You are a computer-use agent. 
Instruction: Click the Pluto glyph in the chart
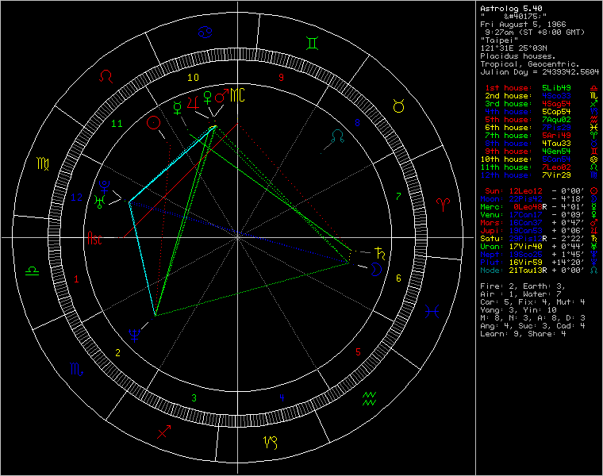pos(104,187)
